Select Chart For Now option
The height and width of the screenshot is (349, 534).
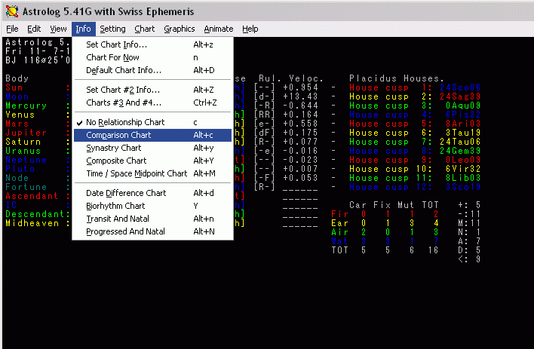152,57
